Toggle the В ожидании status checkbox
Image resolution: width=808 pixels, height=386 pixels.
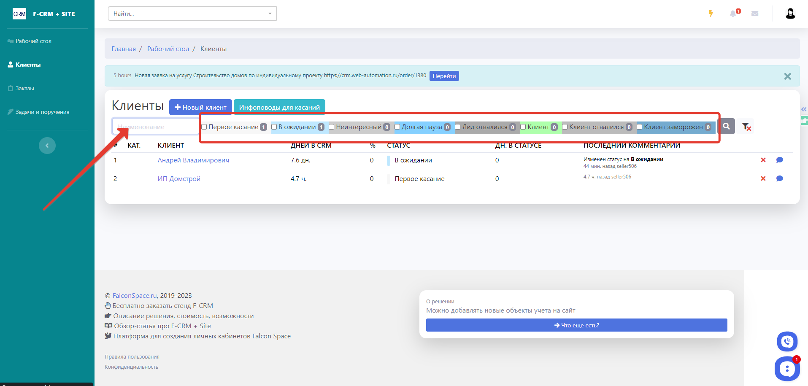click(274, 127)
